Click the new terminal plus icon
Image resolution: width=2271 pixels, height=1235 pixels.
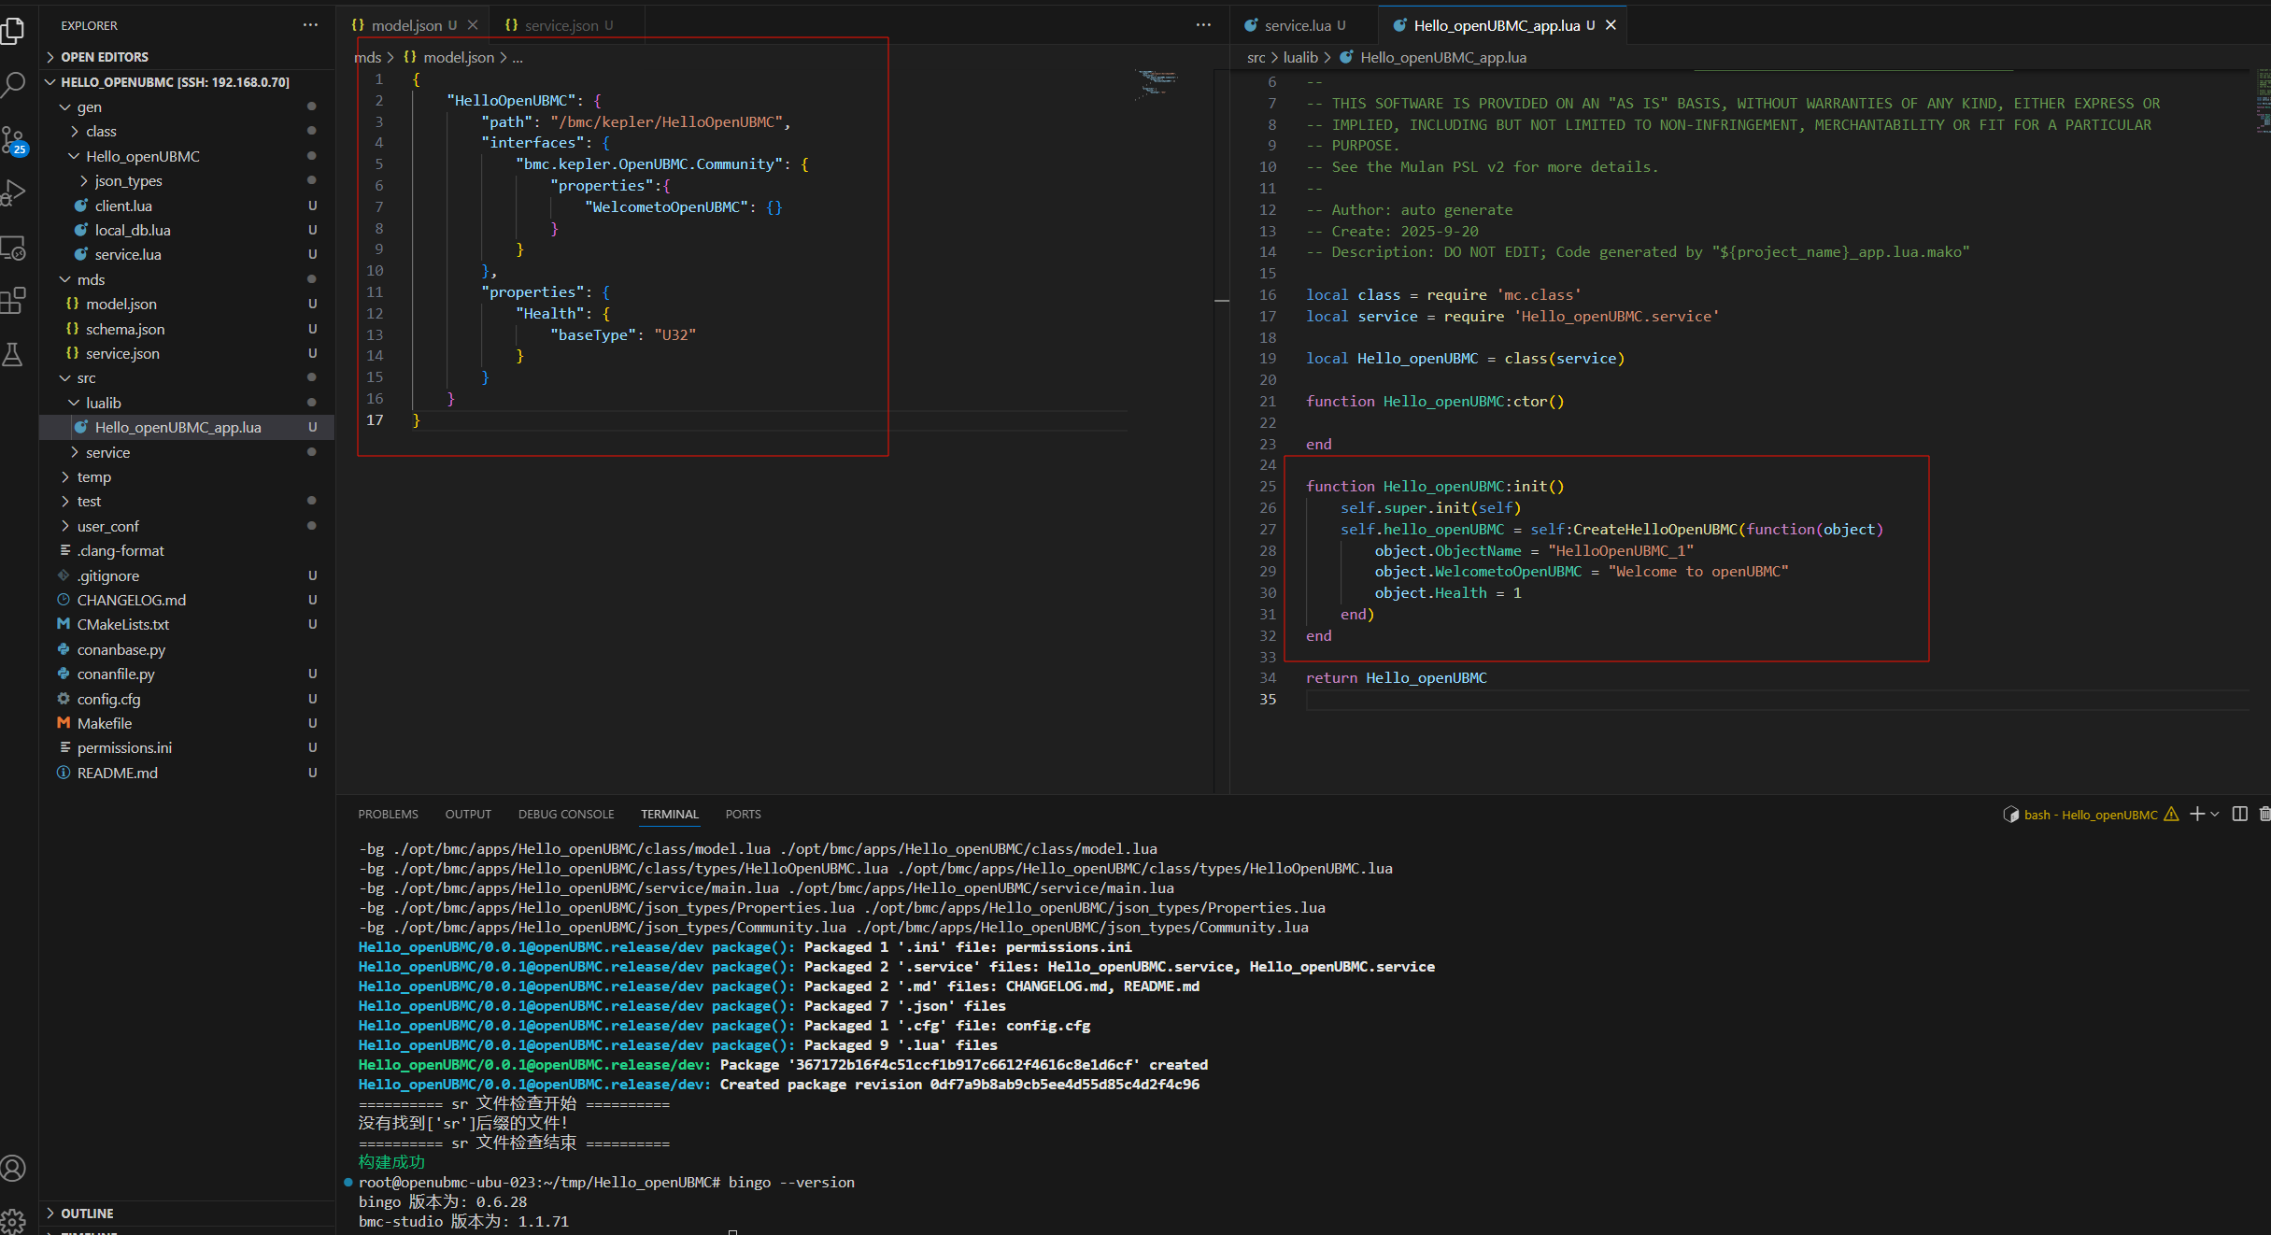(x=2197, y=814)
